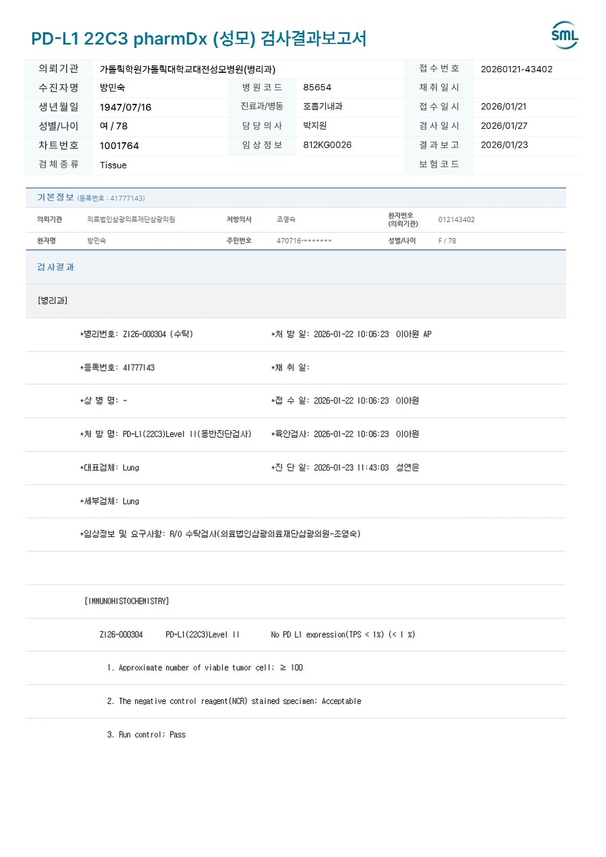Click the ZI26-000304 cell in the IHC result row
Viewport: 606px width, 857px height.
[x=121, y=634]
